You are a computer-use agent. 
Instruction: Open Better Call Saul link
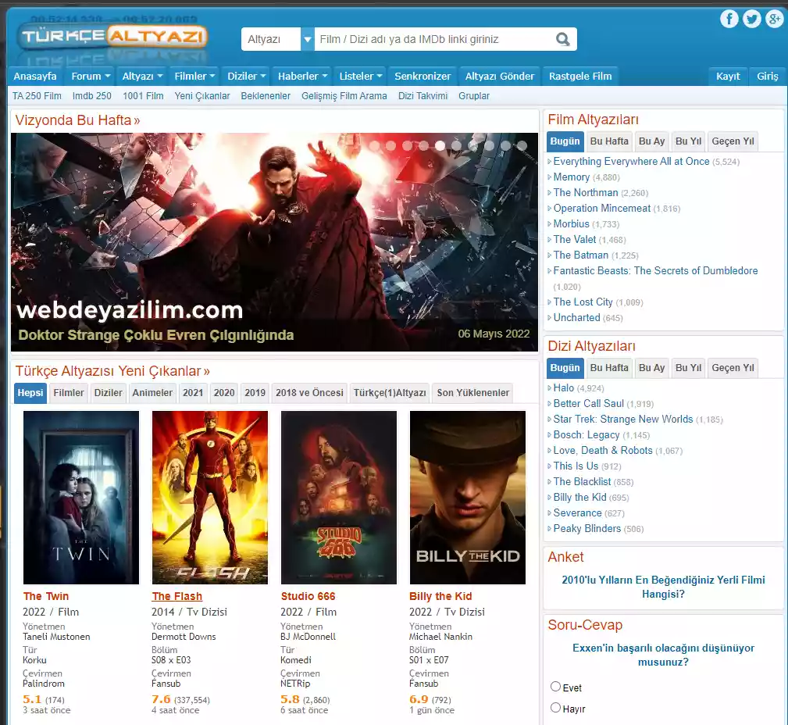[589, 404]
